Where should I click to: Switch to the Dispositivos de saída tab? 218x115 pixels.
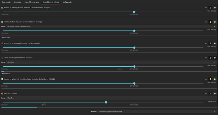[32, 2]
